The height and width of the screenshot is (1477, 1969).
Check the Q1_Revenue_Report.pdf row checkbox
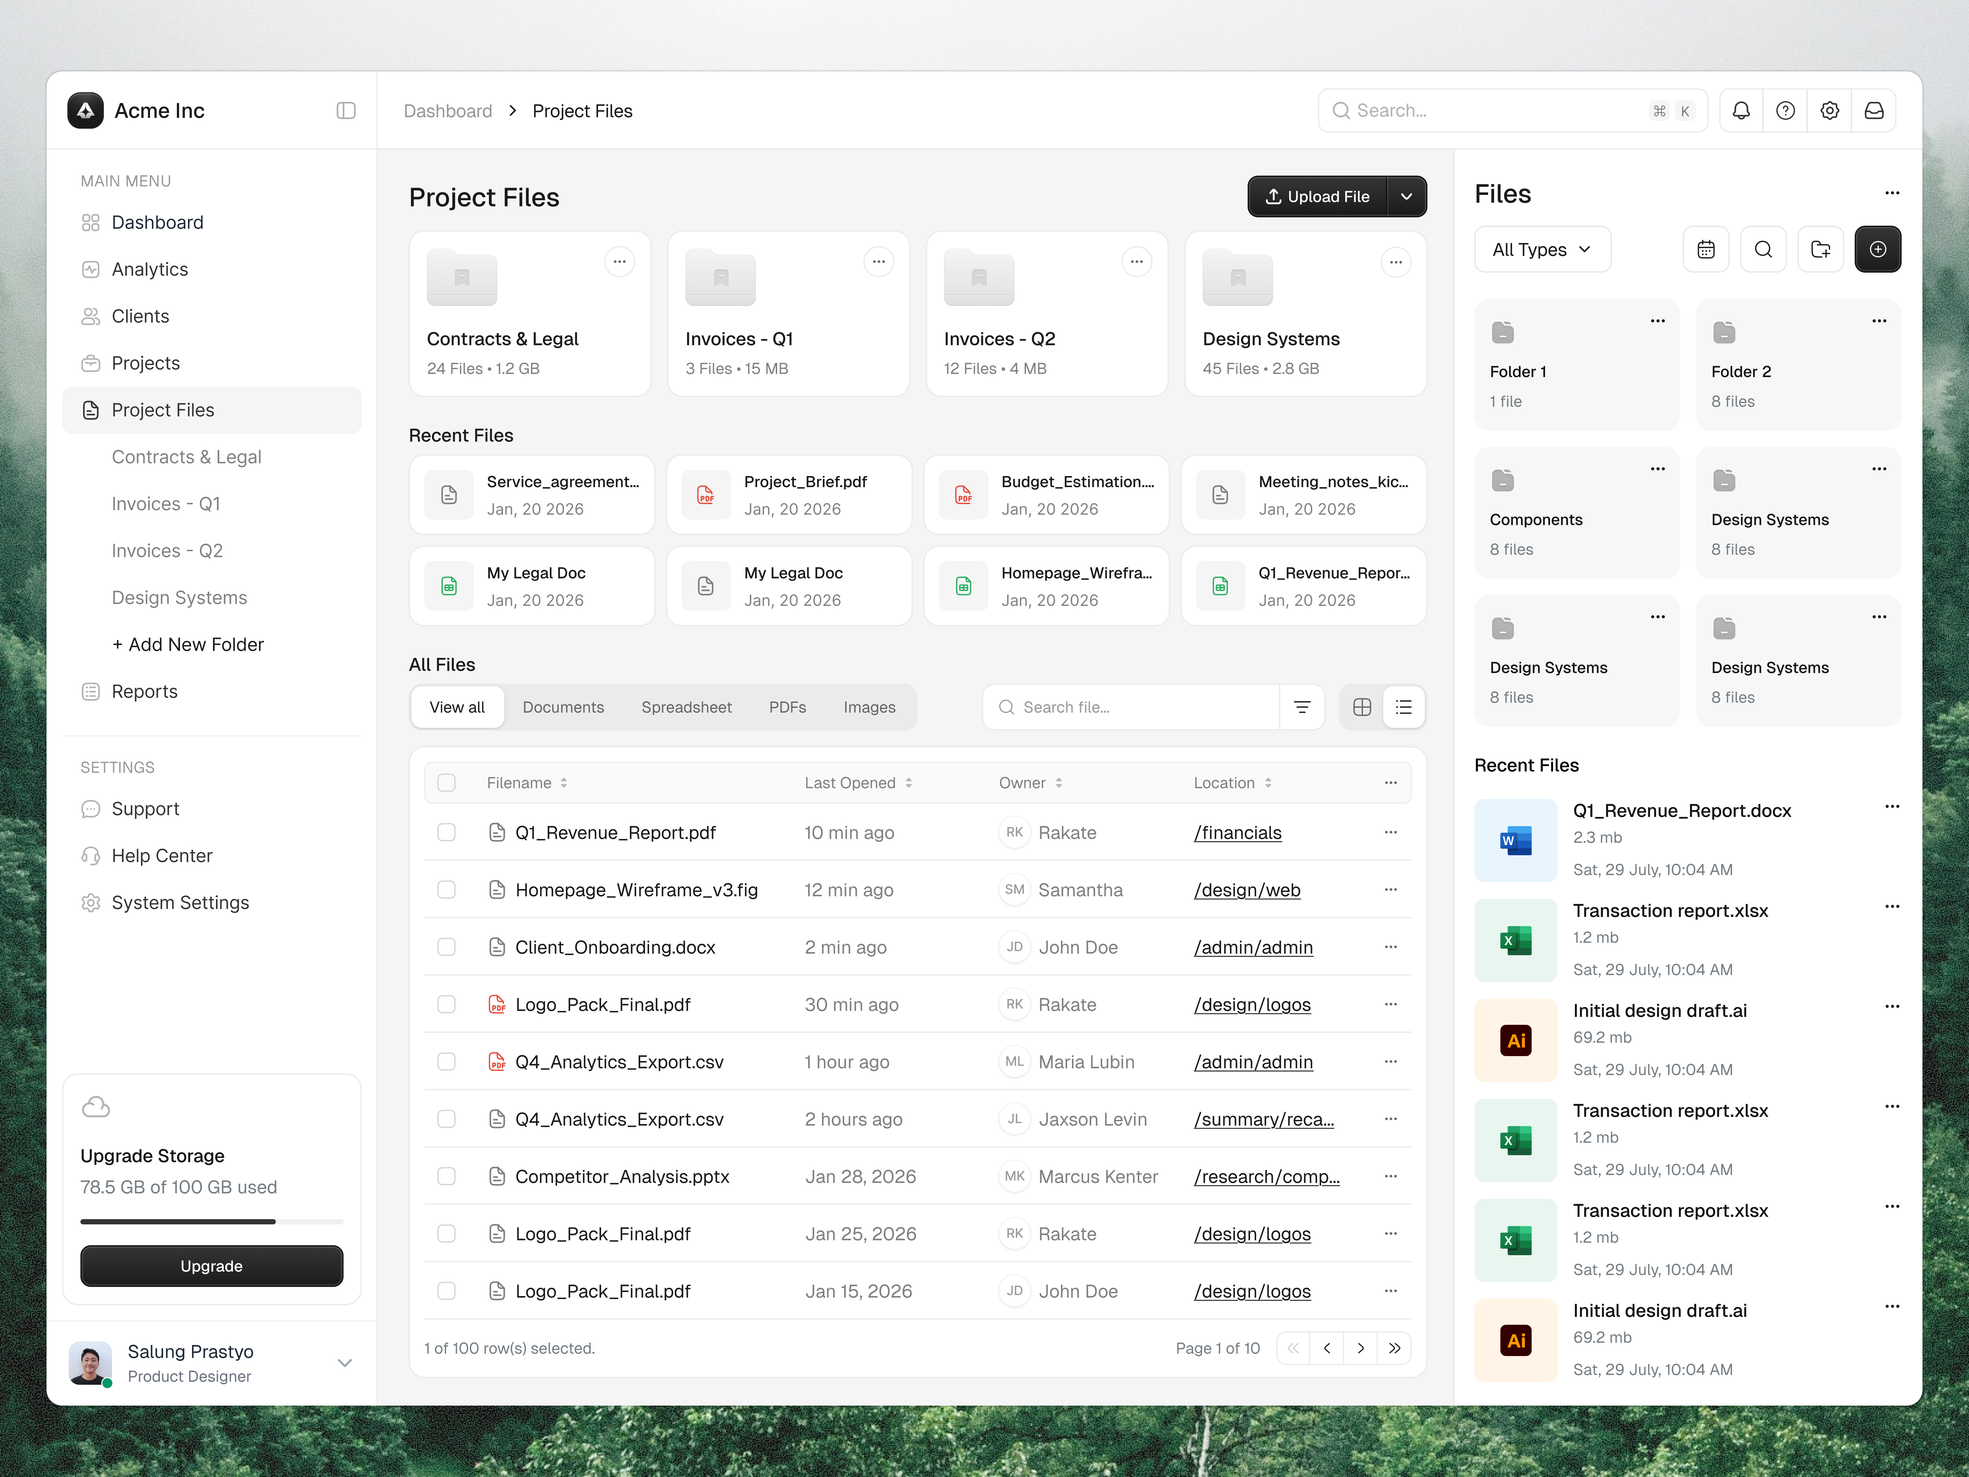pyautogui.click(x=447, y=832)
